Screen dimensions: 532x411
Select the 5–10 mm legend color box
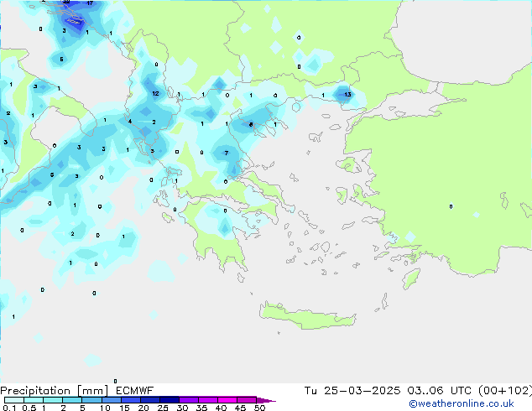click(91, 400)
